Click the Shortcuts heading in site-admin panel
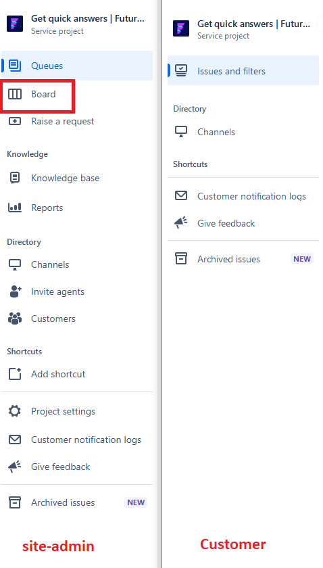Viewport: 323px width, 568px height. [x=24, y=352]
